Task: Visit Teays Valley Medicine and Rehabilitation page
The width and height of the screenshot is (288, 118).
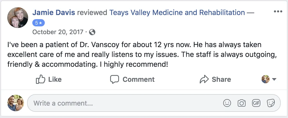Action: coord(177,12)
